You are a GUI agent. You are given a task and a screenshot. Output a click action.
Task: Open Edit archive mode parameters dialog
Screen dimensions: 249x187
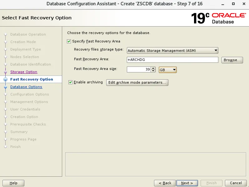[x=137, y=82]
